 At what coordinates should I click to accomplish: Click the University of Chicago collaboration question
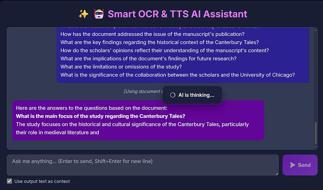point(177,75)
